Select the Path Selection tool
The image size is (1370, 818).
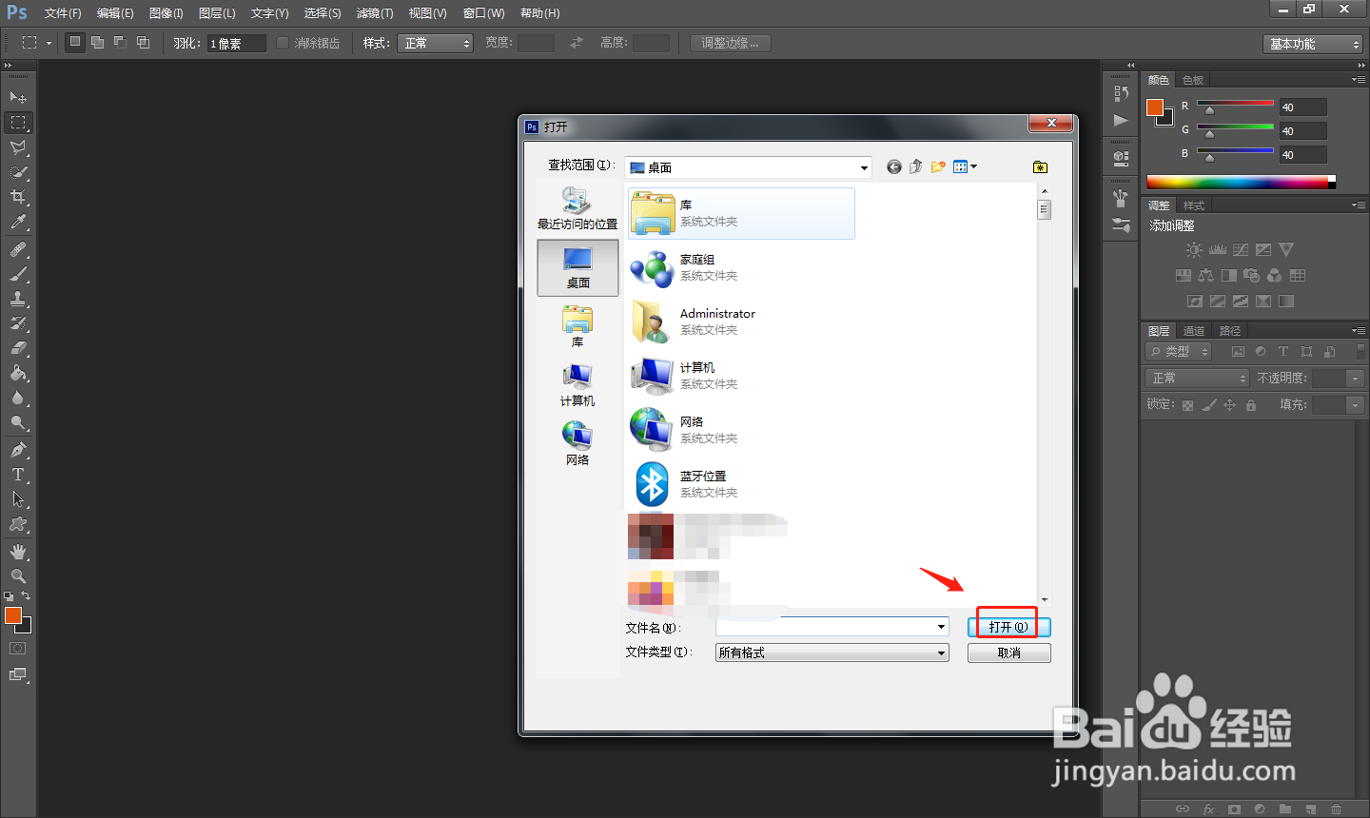[18, 499]
